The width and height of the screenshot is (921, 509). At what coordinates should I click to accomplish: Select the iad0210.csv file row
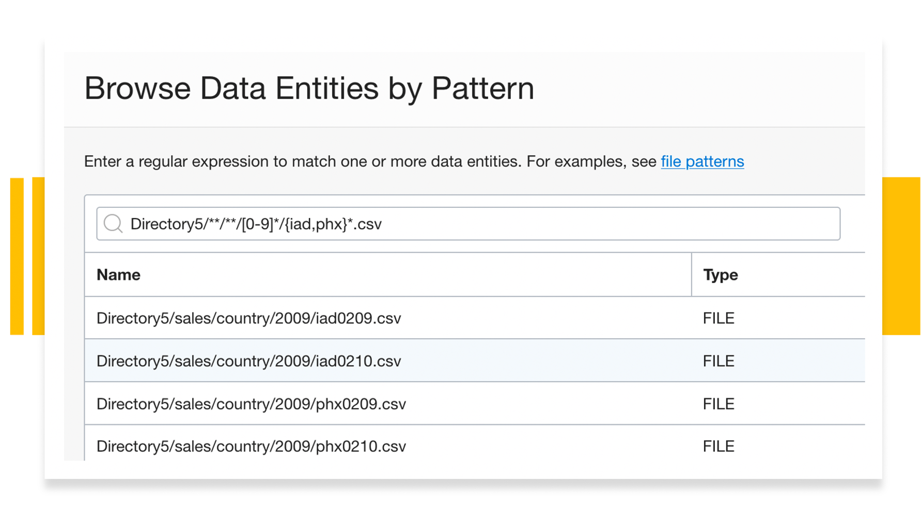[x=248, y=361]
